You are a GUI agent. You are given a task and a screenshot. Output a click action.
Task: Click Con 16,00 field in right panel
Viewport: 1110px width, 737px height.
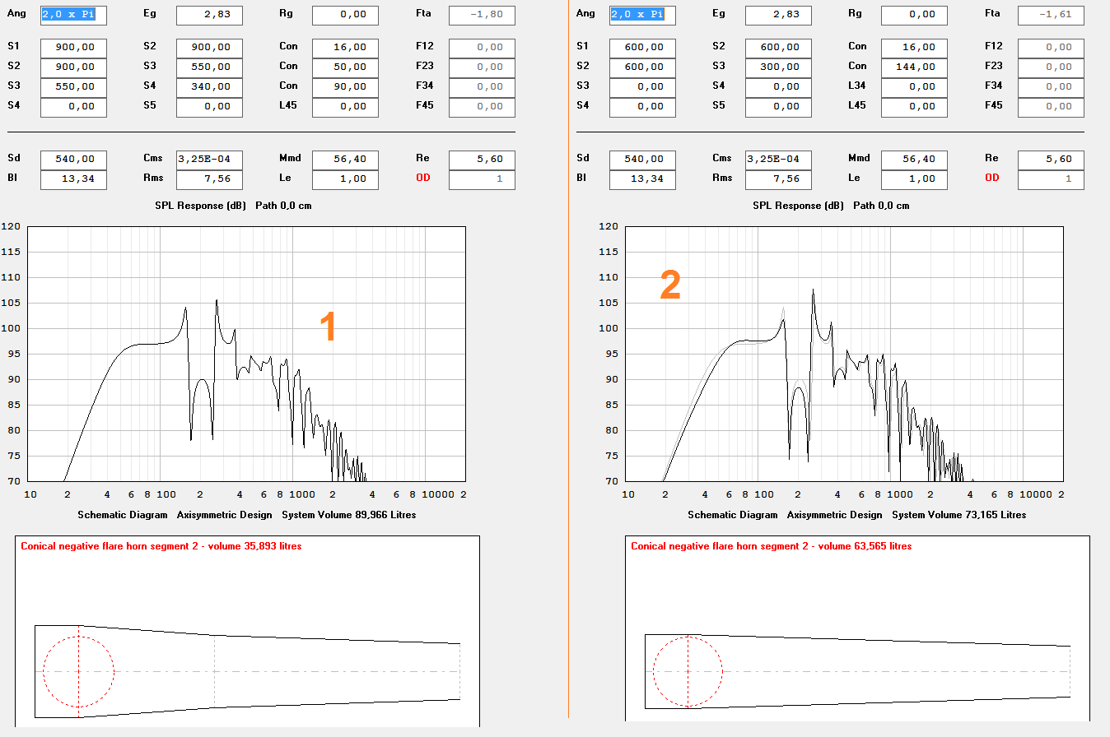(914, 48)
